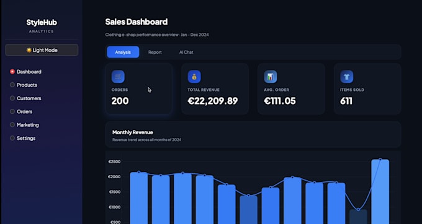Click the ITEMS SOLD card label

[352, 90]
